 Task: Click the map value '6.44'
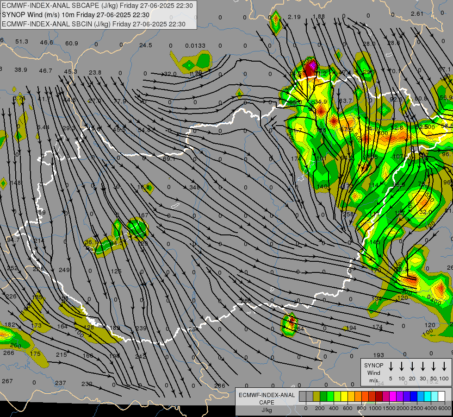coord(43,127)
